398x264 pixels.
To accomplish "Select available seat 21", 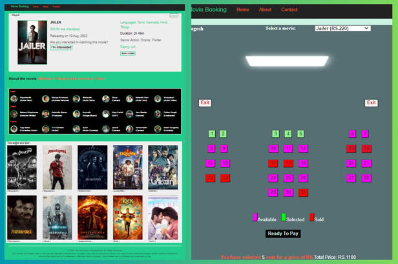I will (366, 163).
